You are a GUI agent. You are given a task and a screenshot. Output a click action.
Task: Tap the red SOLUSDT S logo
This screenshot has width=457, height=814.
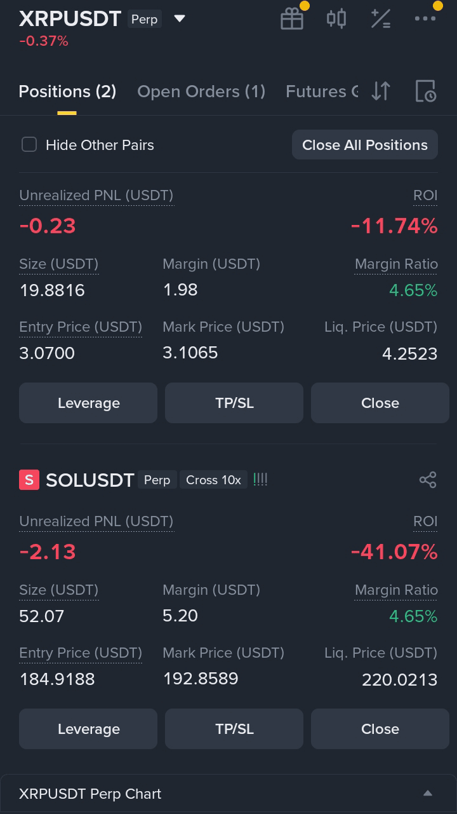[x=29, y=480]
